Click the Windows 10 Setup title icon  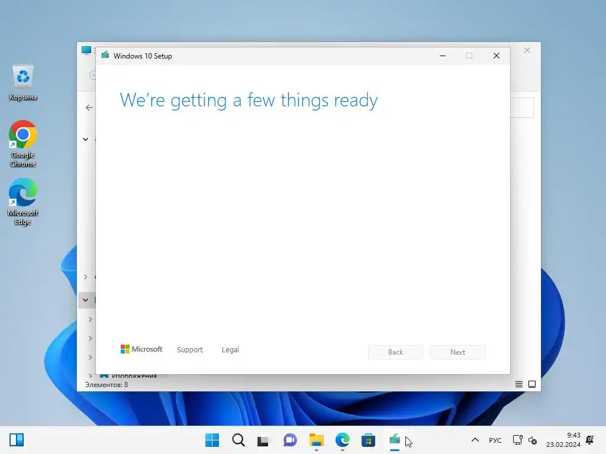pos(105,55)
